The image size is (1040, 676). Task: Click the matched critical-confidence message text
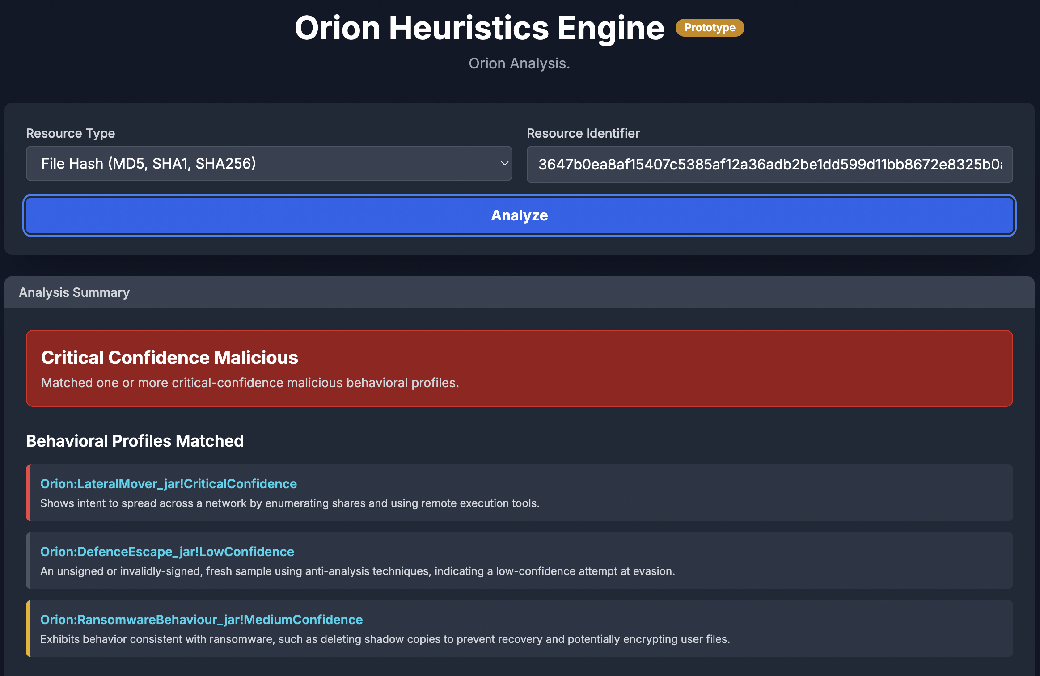(250, 383)
